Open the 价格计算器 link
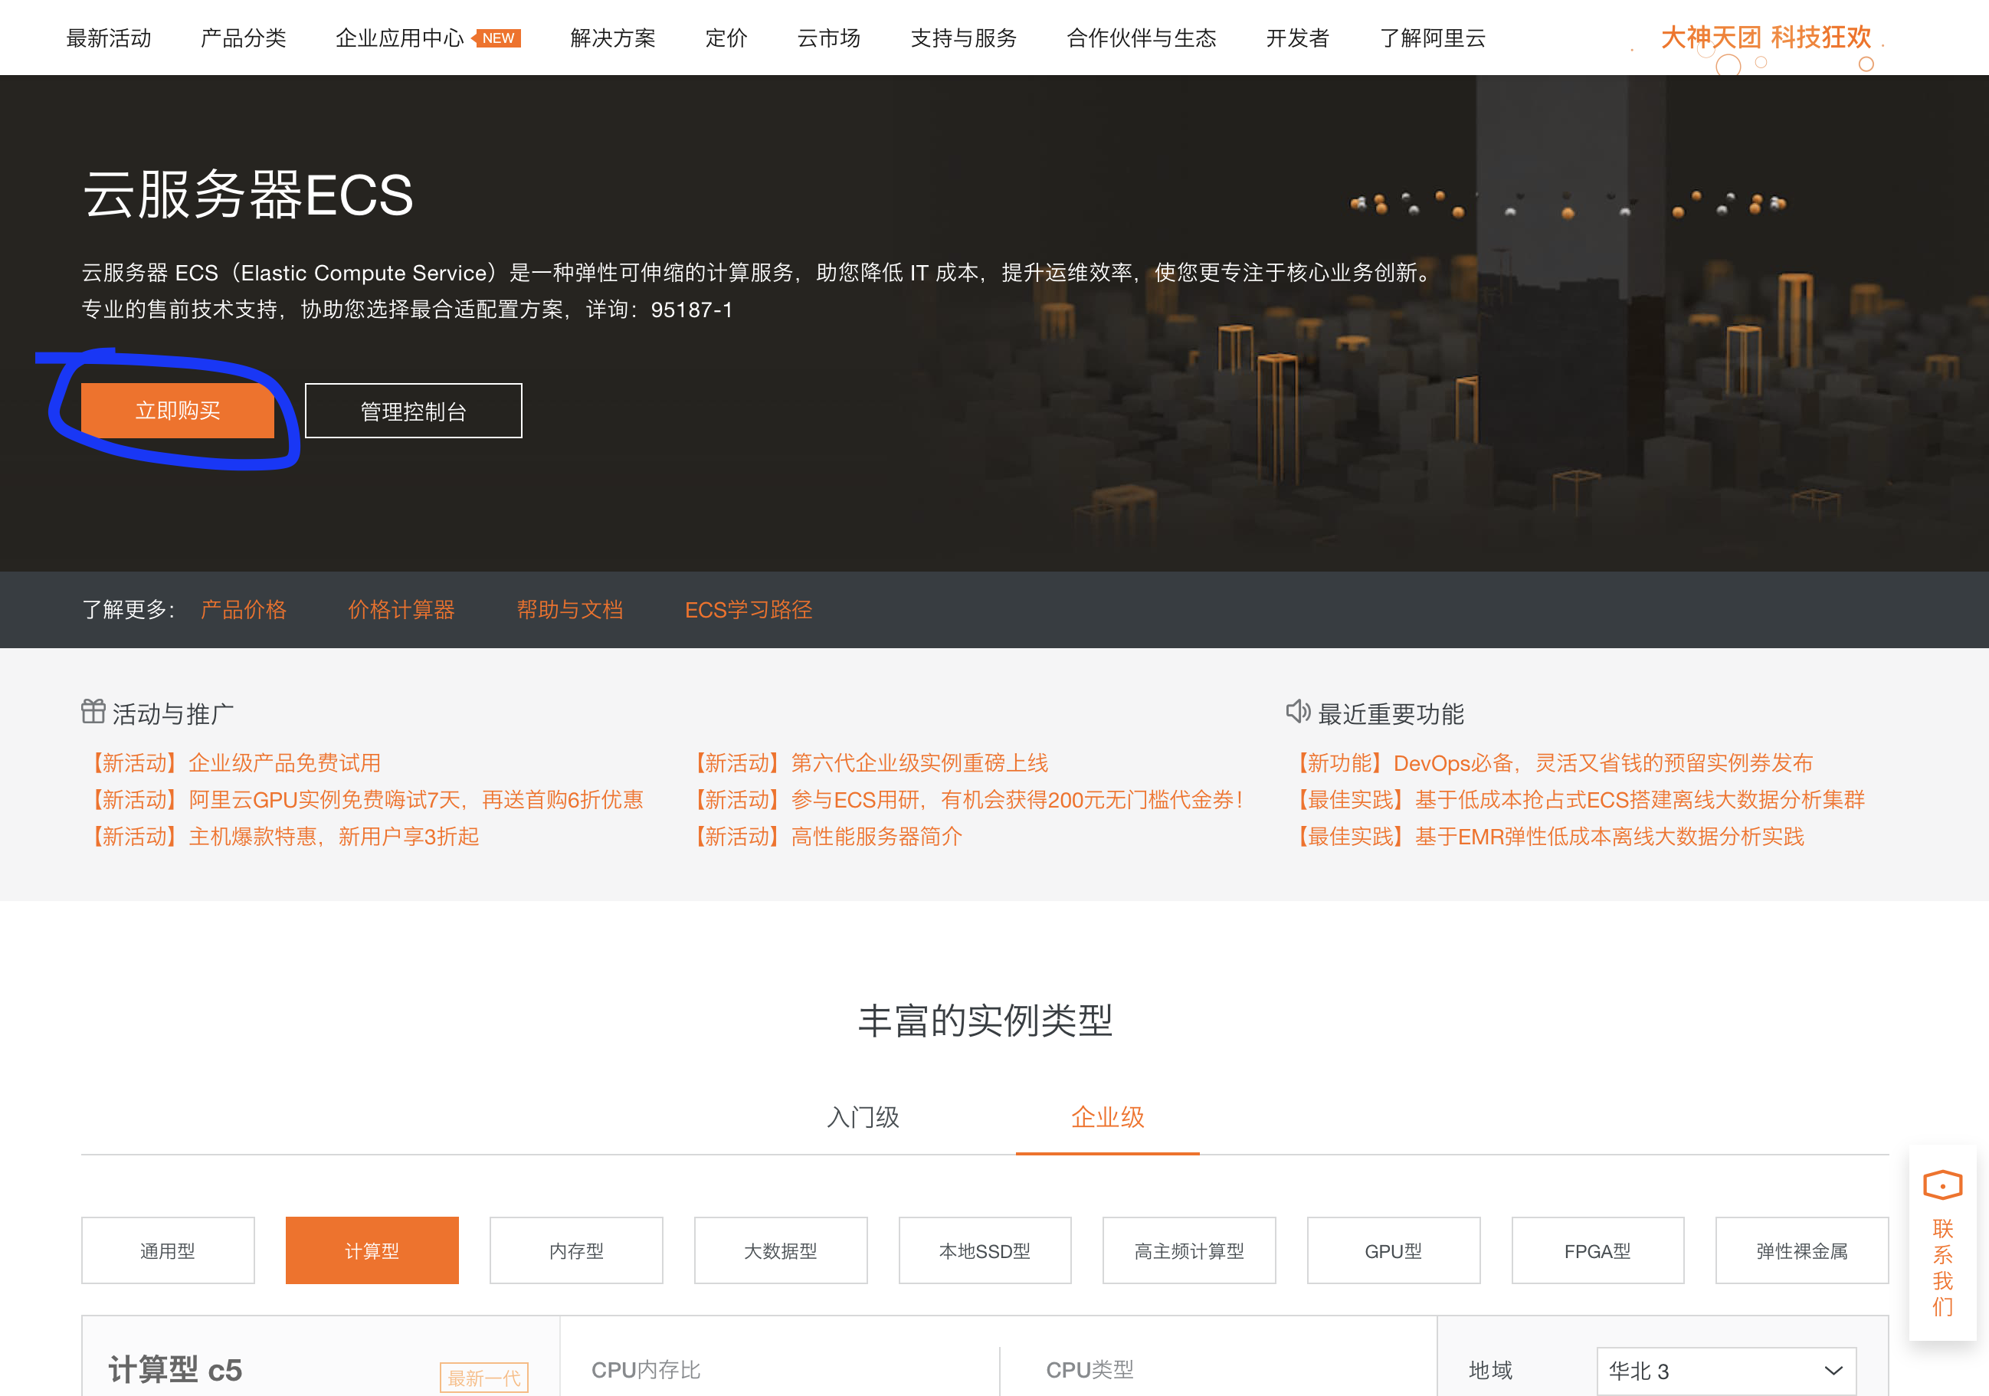 [402, 609]
